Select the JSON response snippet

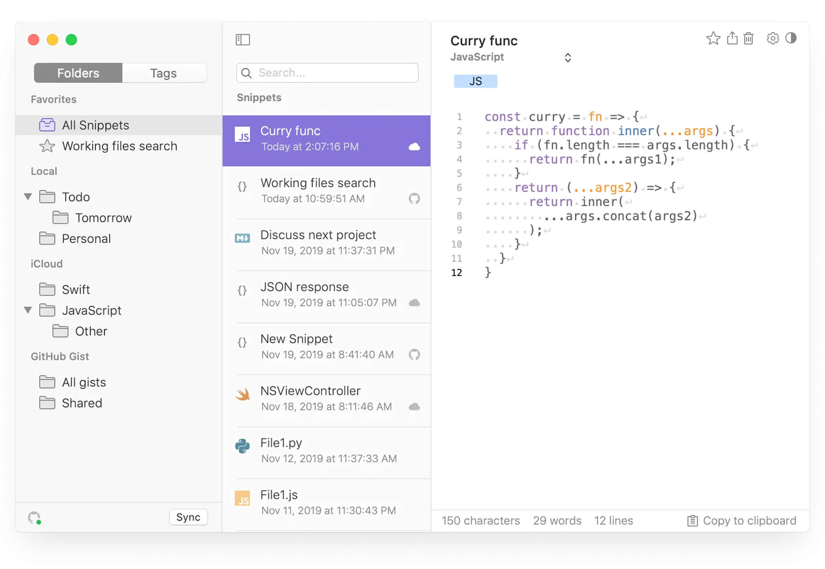[327, 297]
